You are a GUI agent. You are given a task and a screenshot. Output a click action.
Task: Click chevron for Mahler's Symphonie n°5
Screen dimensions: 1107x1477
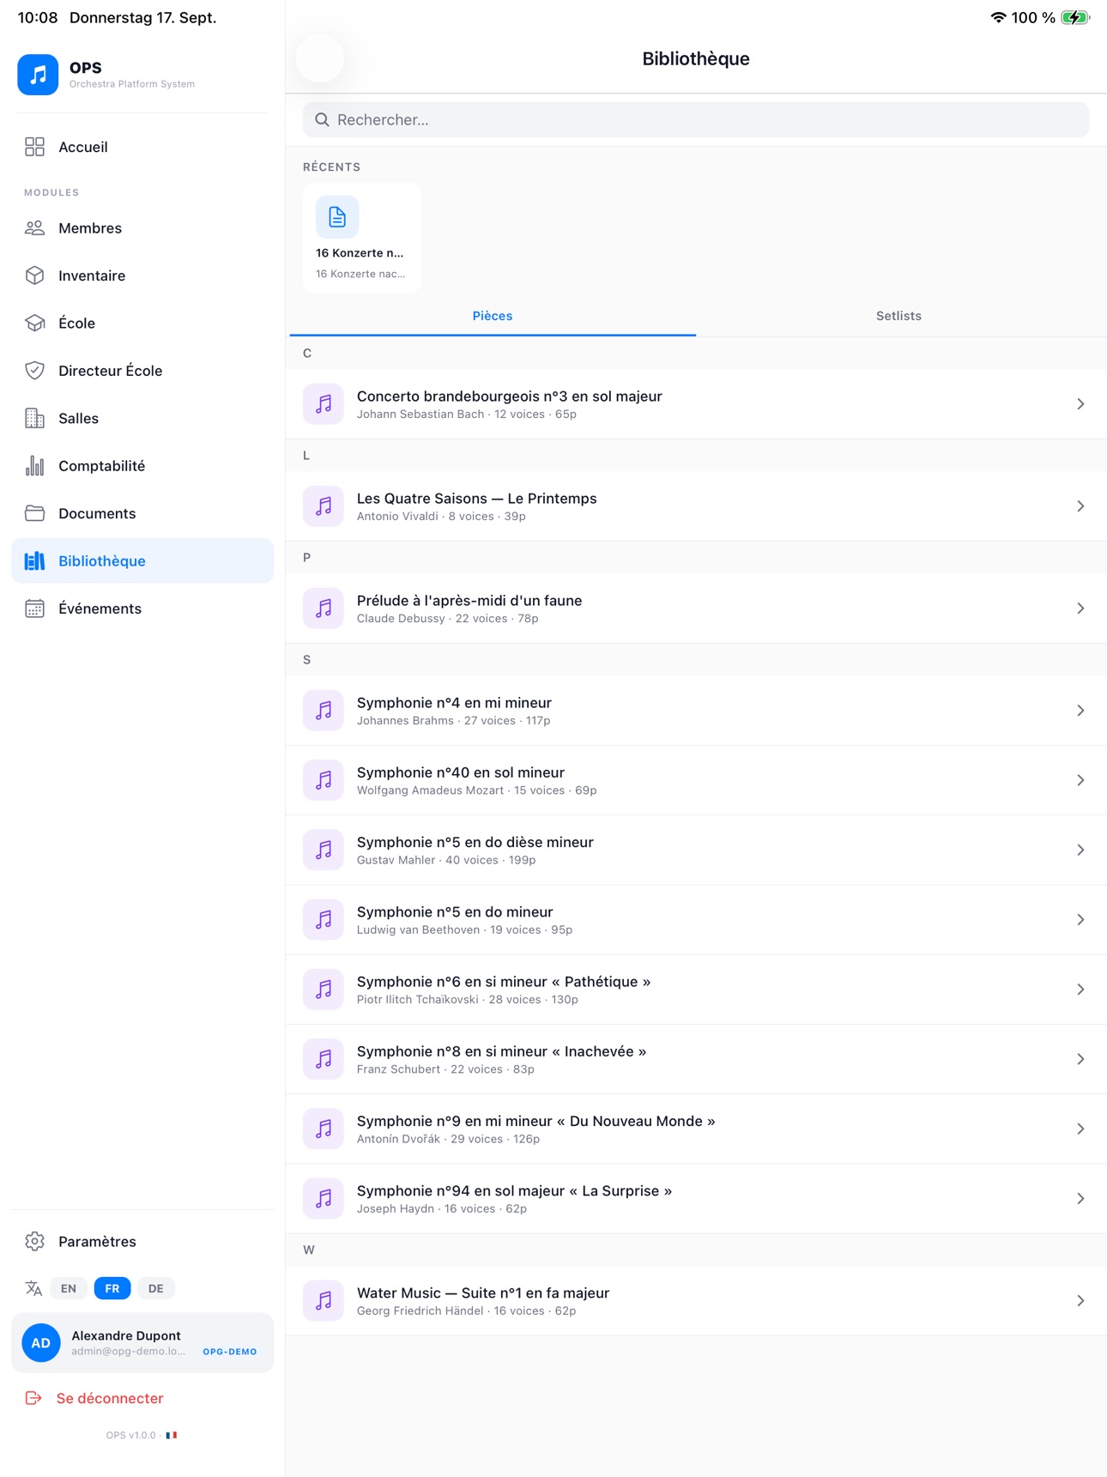coord(1080,850)
